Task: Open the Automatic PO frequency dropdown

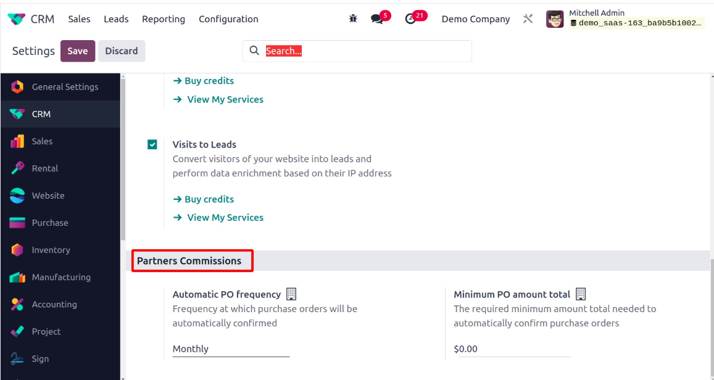Action: click(231, 349)
